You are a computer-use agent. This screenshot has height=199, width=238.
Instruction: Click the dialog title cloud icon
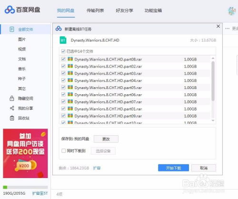click(x=59, y=29)
